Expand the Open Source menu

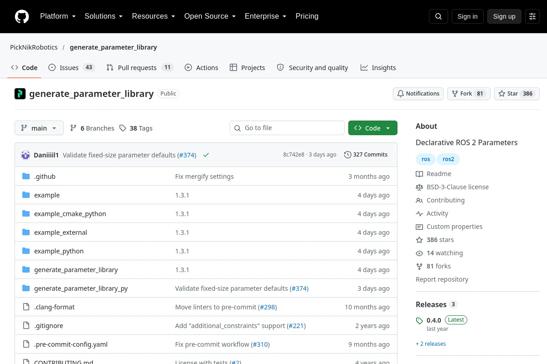coord(210,16)
